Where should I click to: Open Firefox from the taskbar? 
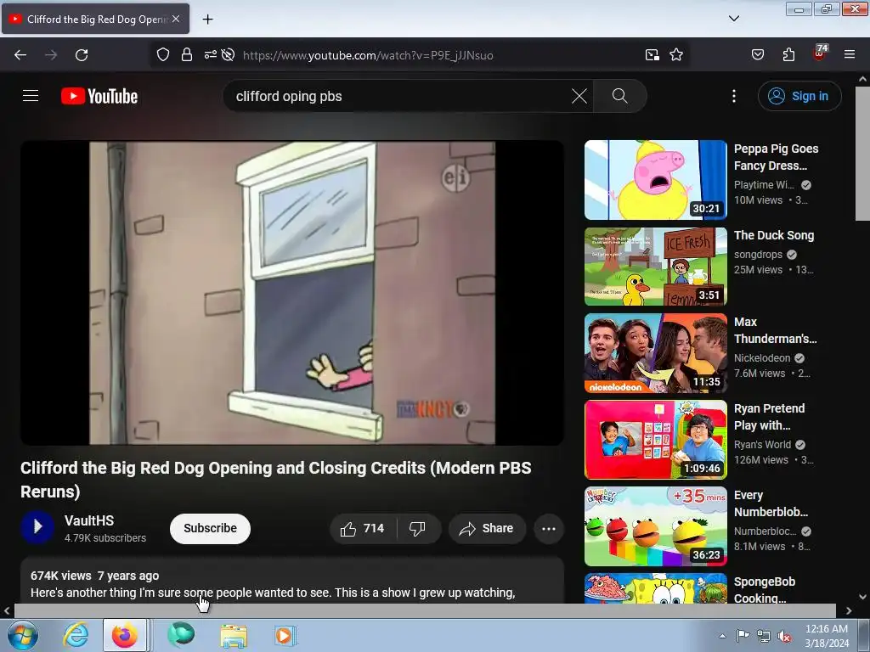point(125,635)
